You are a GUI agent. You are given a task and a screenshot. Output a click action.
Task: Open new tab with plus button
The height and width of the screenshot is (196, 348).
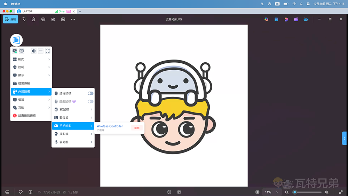coord(80,11)
